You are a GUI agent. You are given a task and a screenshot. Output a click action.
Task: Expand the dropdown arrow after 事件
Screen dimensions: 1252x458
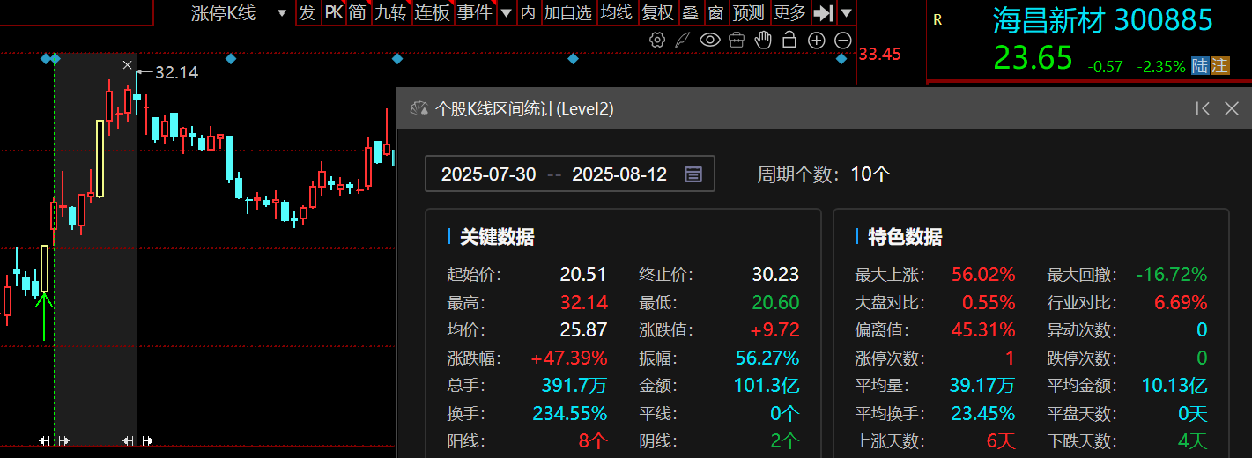[x=507, y=12]
